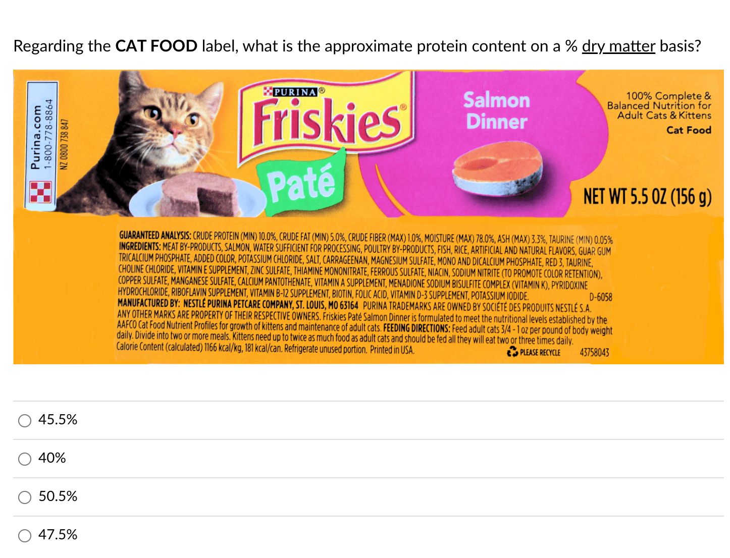Click the Purina.com website text
The width and height of the screenshot is (730, 558).
pos(35,137)
